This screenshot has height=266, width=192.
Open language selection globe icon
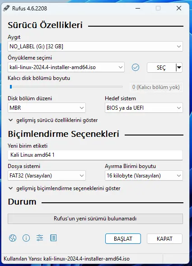point(13,238)
